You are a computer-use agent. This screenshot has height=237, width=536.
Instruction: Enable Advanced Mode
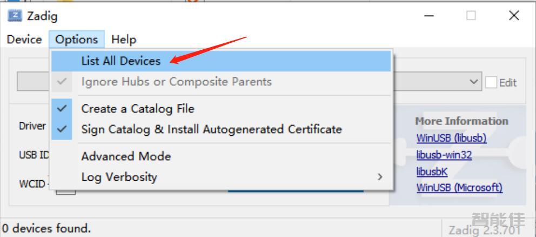[x=126, y=156]
